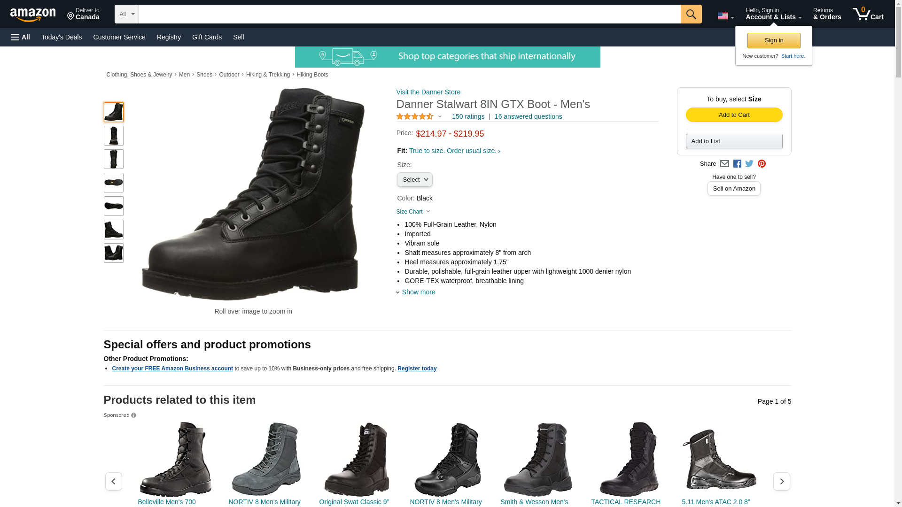Screen dimensions: 902x507
Task: Share via email envelope icon
Action: click(724, 164)
